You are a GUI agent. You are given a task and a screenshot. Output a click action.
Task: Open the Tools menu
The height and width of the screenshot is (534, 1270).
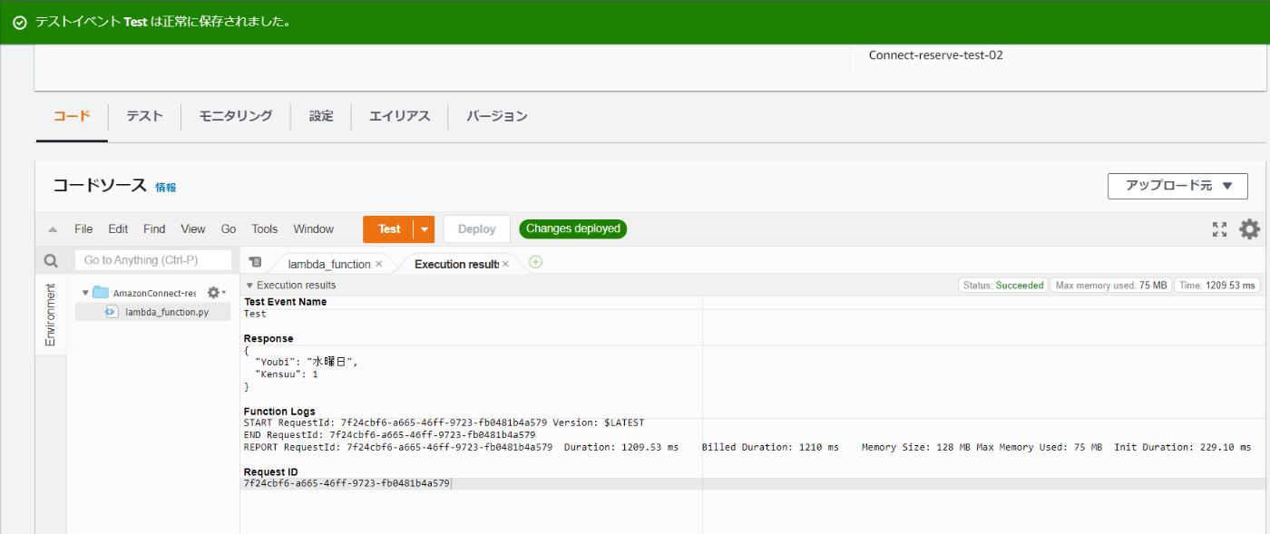[265, 229]
